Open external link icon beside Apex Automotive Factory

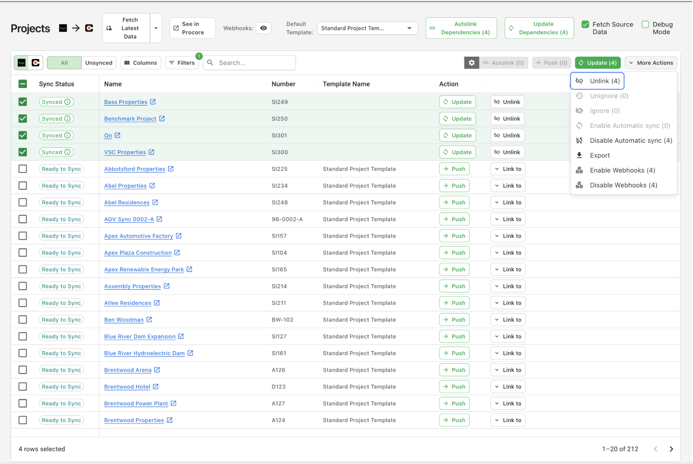point(179,236)
